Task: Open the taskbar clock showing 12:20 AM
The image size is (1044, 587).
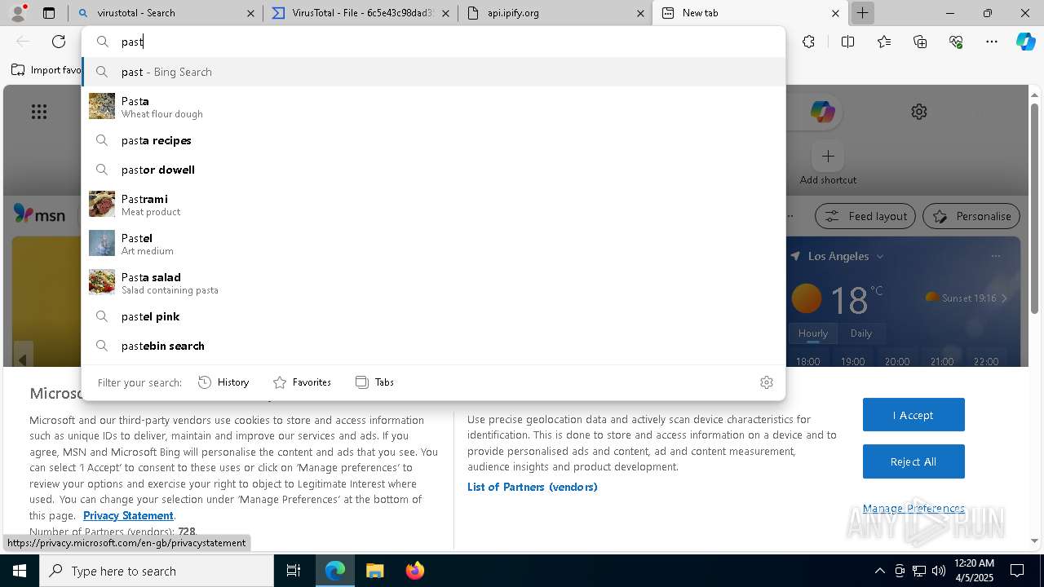Action: (x=973, y=571)
